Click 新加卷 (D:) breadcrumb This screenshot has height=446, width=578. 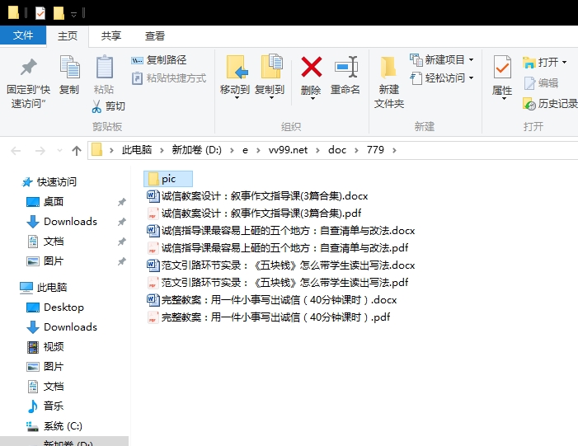click(x=196, y=150)
